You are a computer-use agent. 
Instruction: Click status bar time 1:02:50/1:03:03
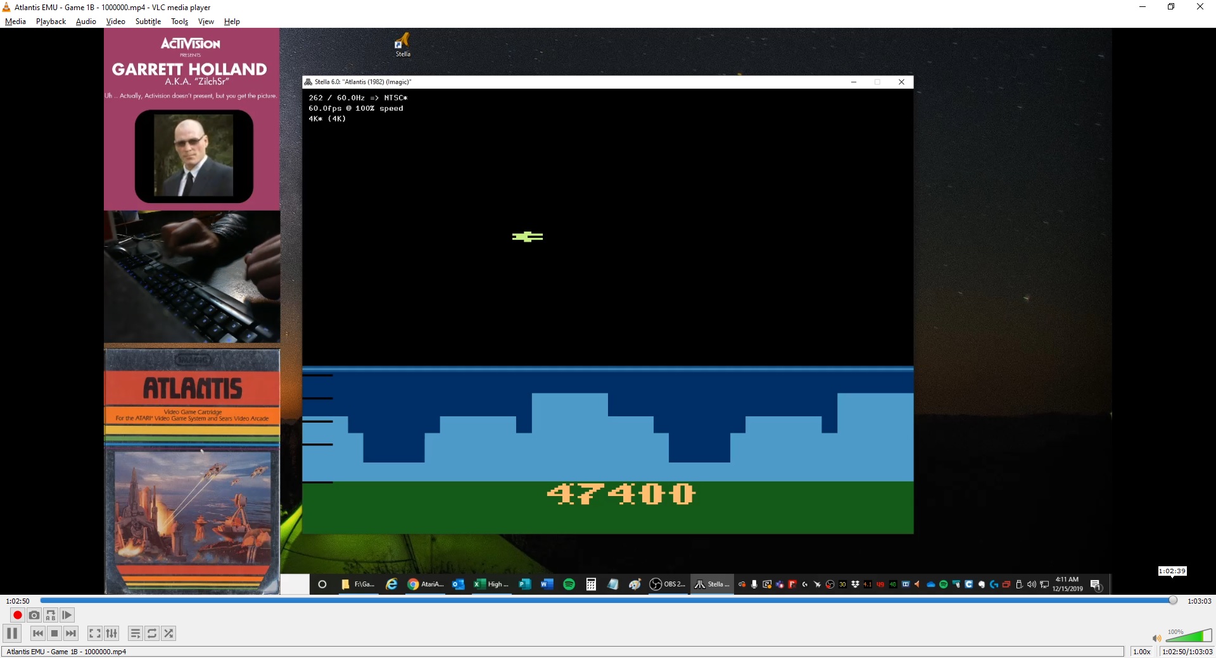[1187, 652]
